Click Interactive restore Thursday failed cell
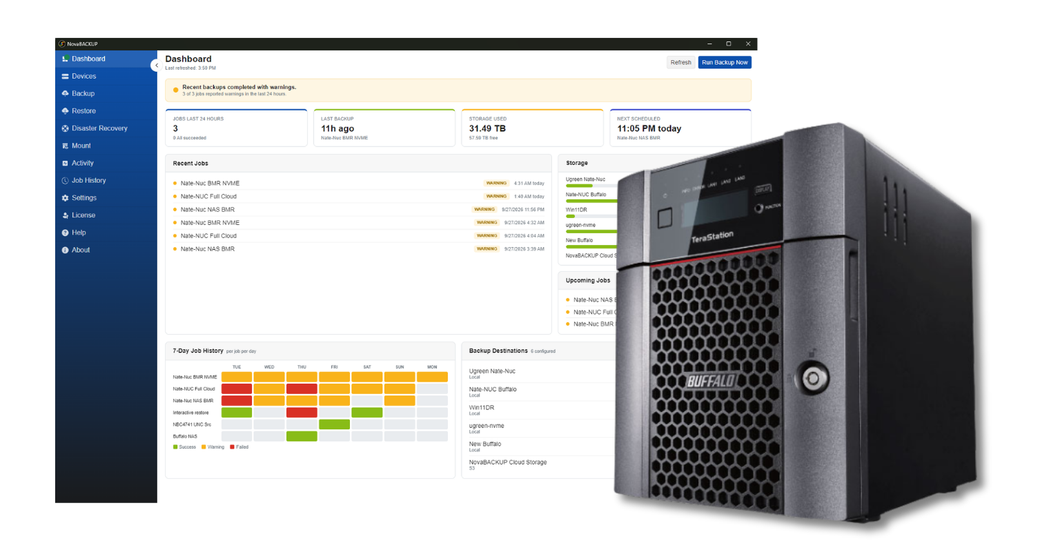 (302, 413)
